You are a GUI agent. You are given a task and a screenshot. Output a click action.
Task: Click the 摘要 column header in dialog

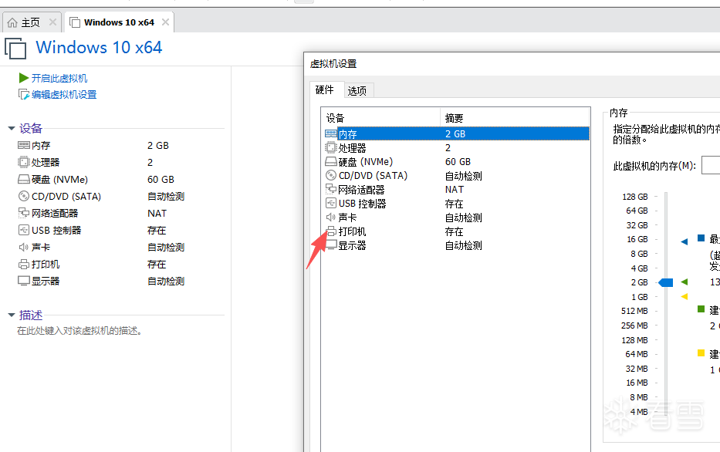coord(515,117)
